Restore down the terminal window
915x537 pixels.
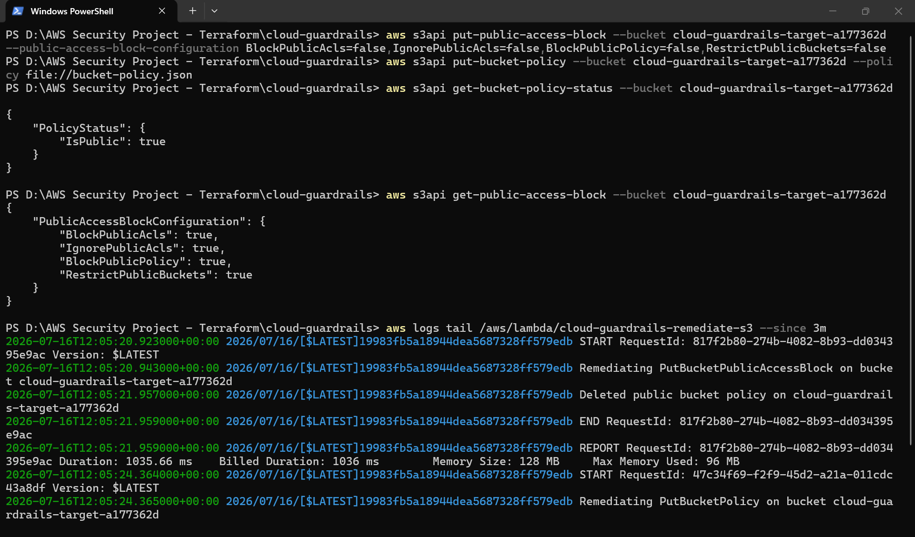tap(865, 11)
